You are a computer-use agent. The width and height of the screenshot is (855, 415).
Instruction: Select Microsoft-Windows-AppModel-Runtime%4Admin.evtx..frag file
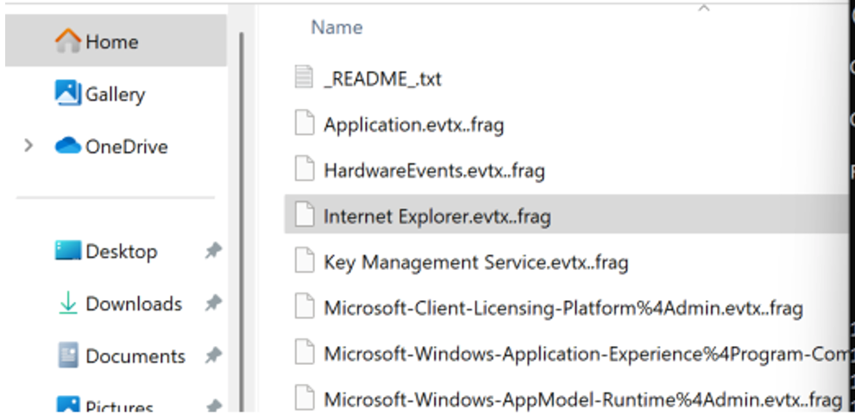pos(582,399)
